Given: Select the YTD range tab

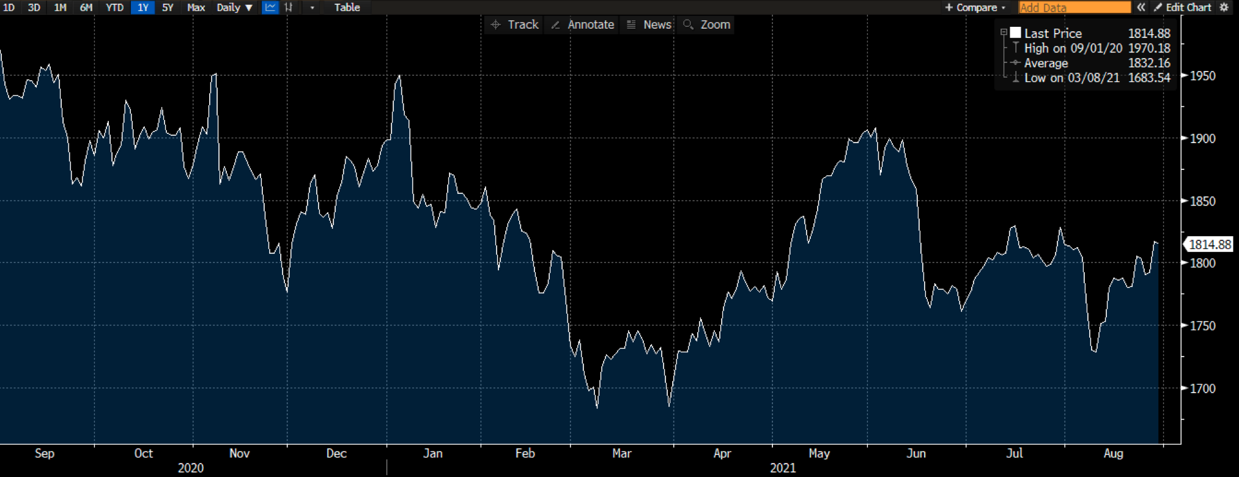Looking at the screenshot, I should 114,7.
